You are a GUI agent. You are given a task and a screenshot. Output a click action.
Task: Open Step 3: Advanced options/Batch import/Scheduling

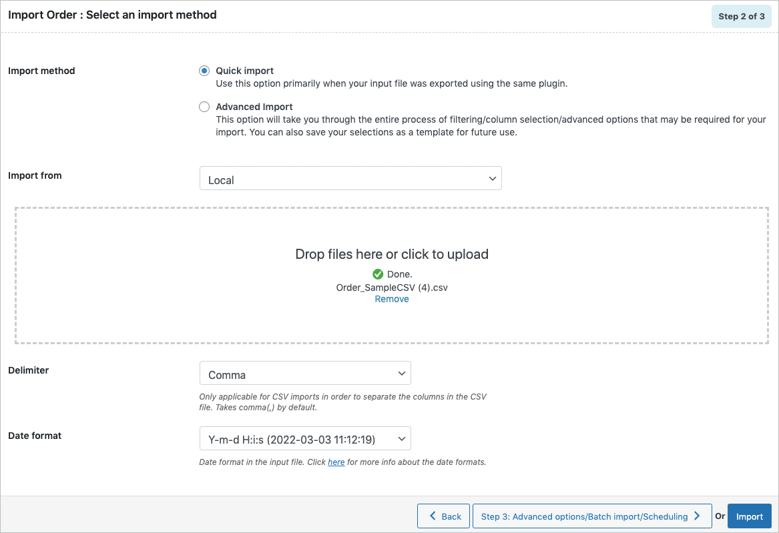(x=591, y=516)
